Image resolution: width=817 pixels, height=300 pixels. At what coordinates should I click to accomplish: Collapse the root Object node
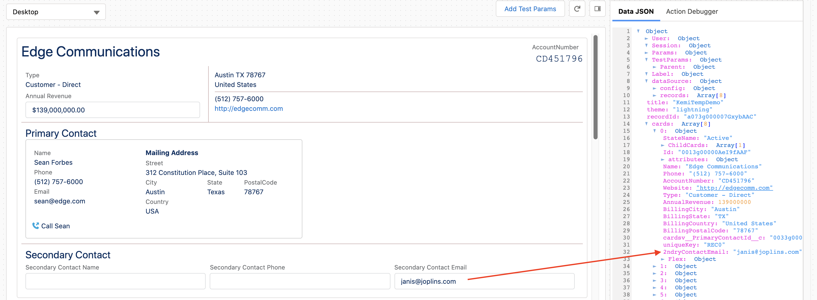(x=638, y=31)
